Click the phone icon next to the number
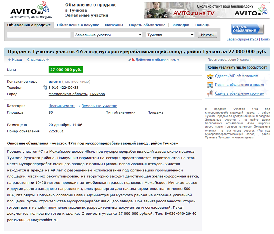This screenshot has width=274, height=234. click(45, 88)
